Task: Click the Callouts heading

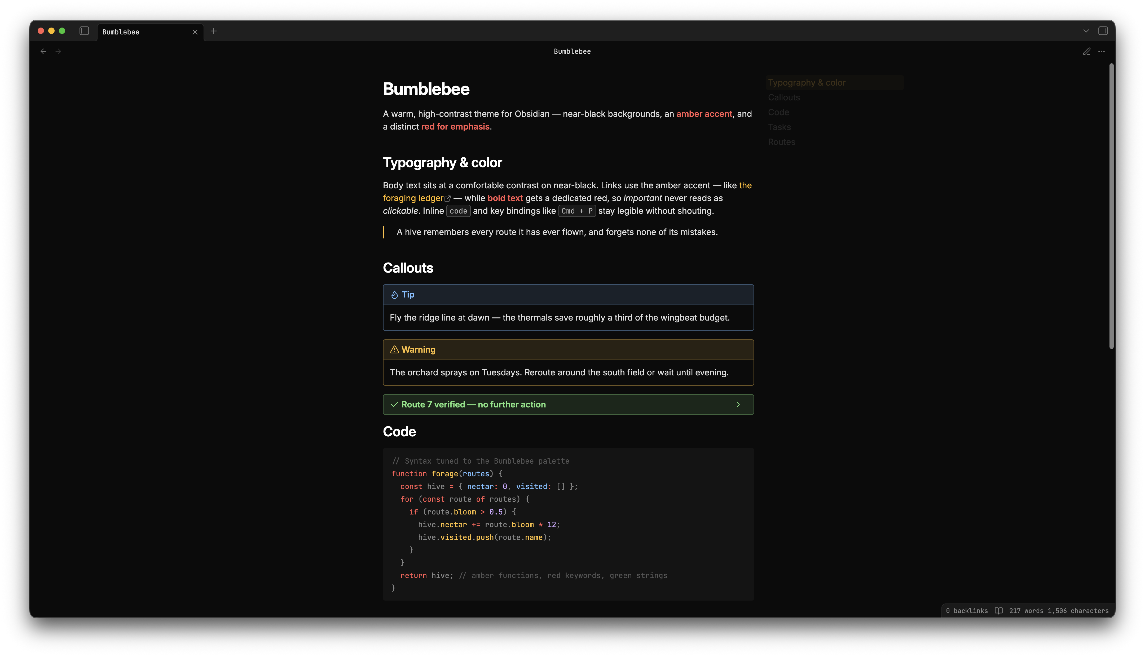Action: pos(408,268)
